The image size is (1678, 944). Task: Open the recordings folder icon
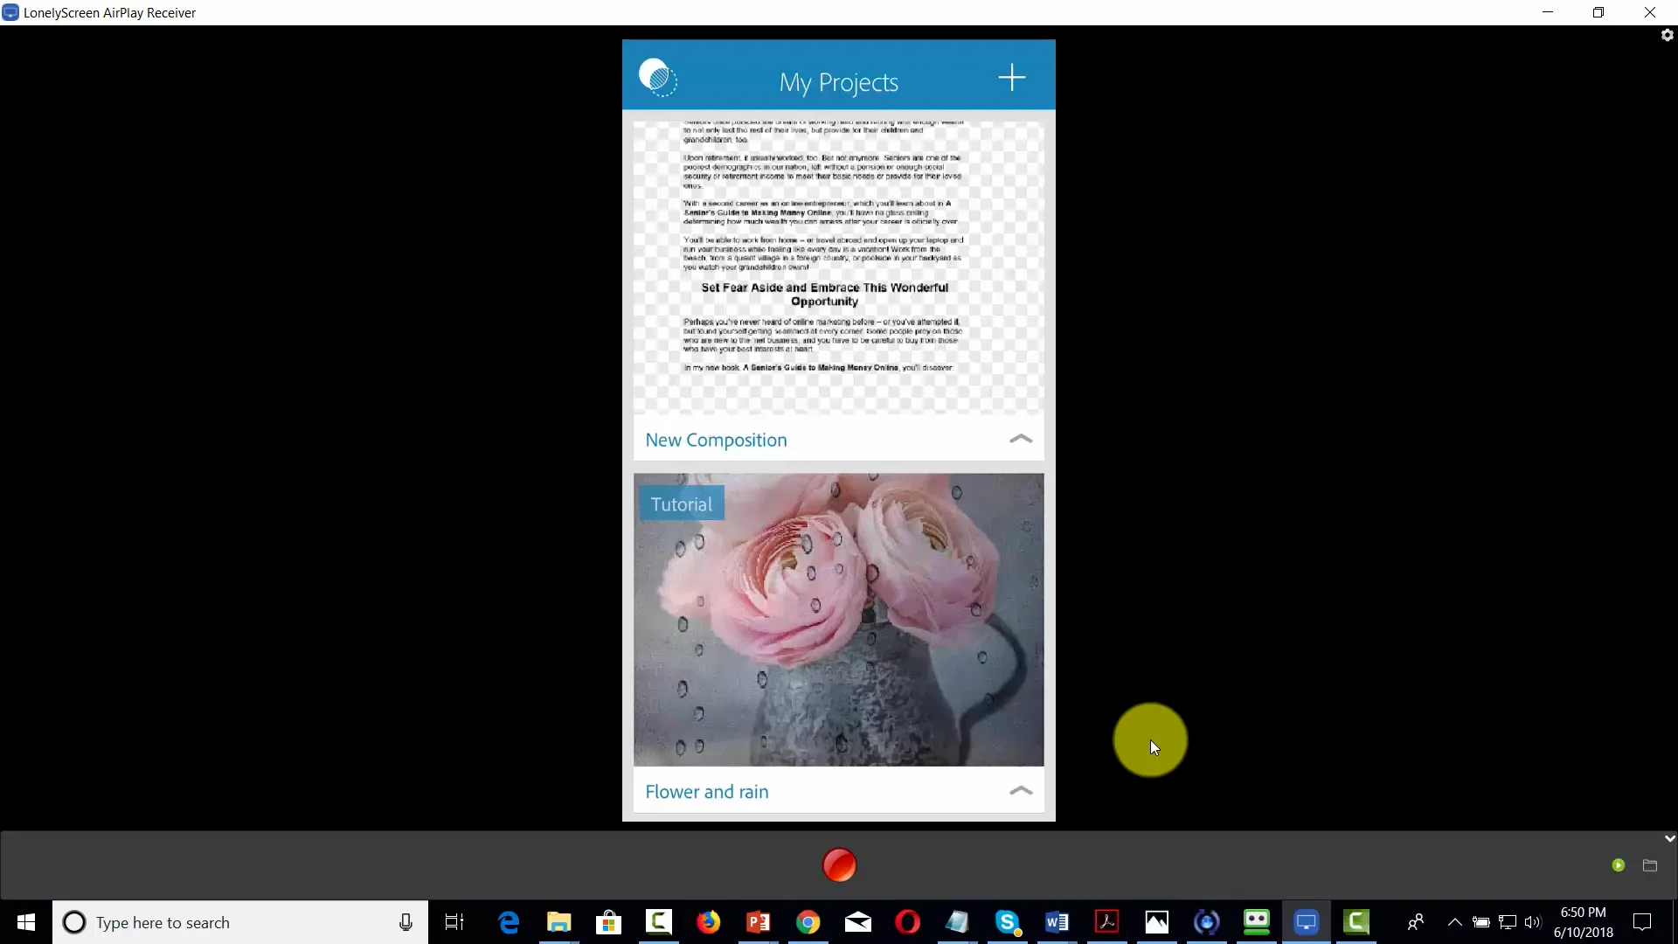click(x=1650, y=865)
